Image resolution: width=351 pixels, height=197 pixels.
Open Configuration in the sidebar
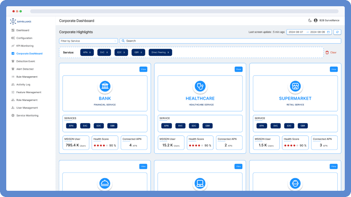pos(24,38)
